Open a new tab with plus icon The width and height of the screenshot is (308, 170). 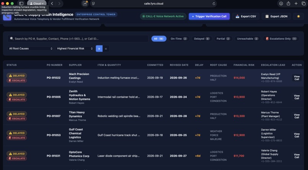[x=296, y=3]
